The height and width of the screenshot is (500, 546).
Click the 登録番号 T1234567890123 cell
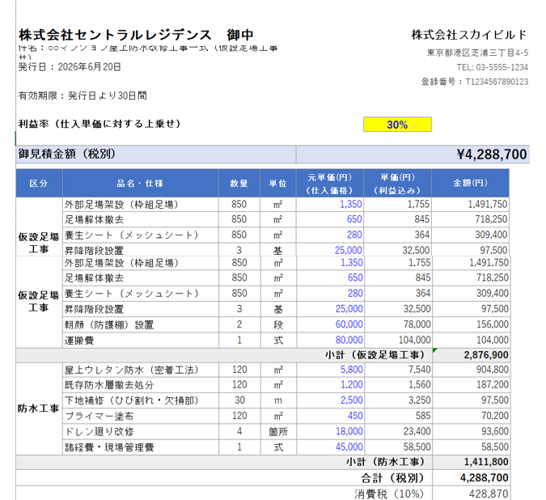coord(475,82)
